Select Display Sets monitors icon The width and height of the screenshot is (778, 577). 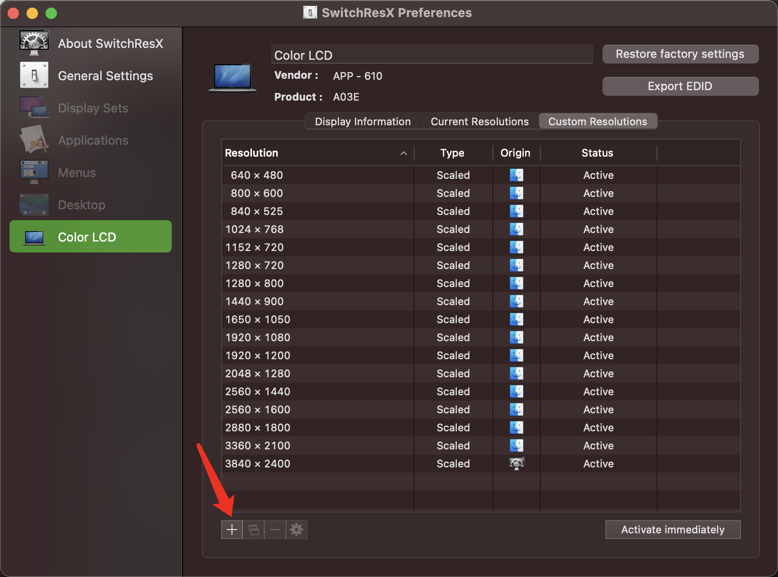[x=34, y=108]
